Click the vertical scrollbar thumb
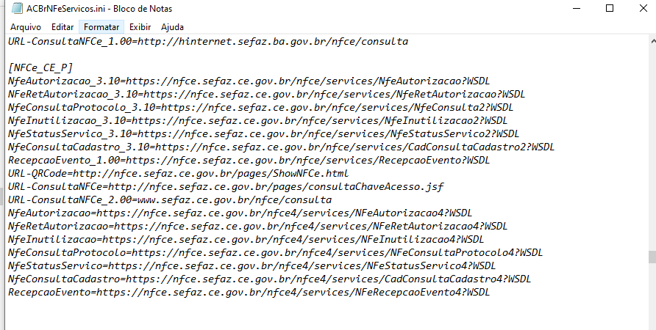 tap(652, 257)
